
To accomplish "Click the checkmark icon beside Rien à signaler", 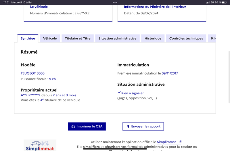I will point(119,93).
